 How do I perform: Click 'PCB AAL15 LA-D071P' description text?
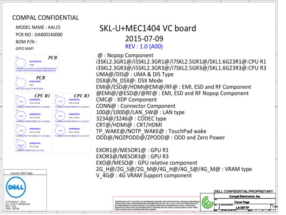coord(36,70)
